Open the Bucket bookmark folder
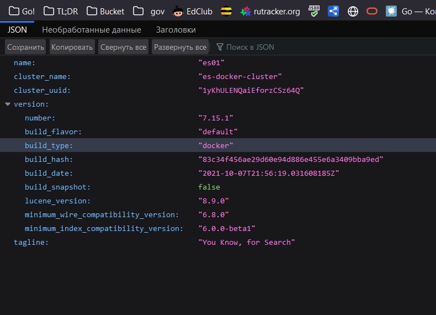 pyautogui.click(x=105, y=11)
